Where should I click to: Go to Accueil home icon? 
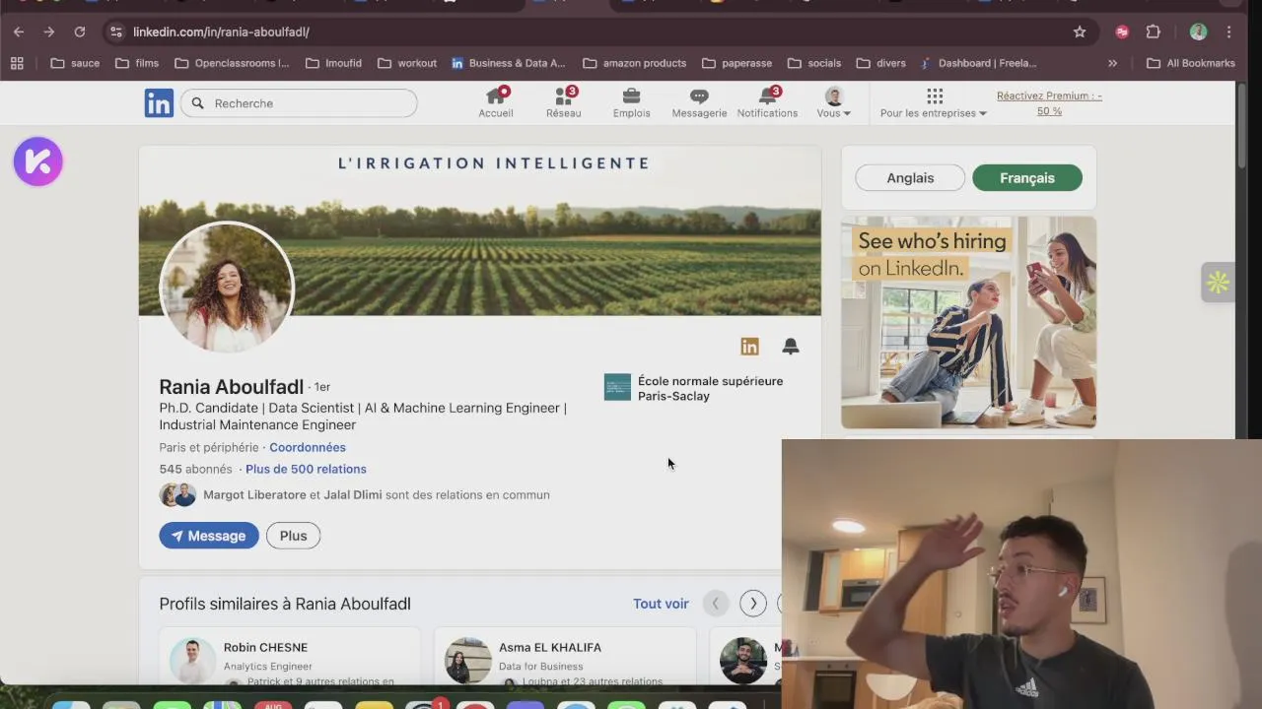tap(496, 102)
